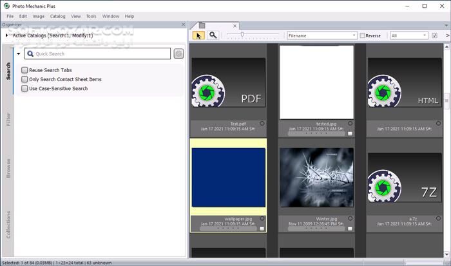
Task: Close the Organizer panel
Action: pos(183,24)
